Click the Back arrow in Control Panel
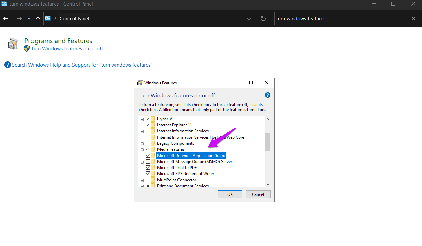 [6, 19]
